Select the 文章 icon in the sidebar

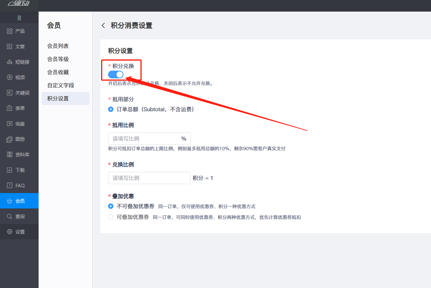click(x=19, y=46)
